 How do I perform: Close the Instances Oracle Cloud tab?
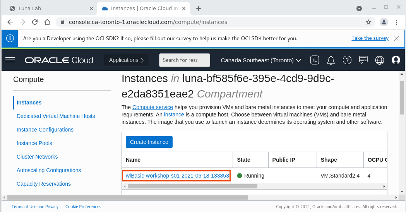[x=183, y=9]
